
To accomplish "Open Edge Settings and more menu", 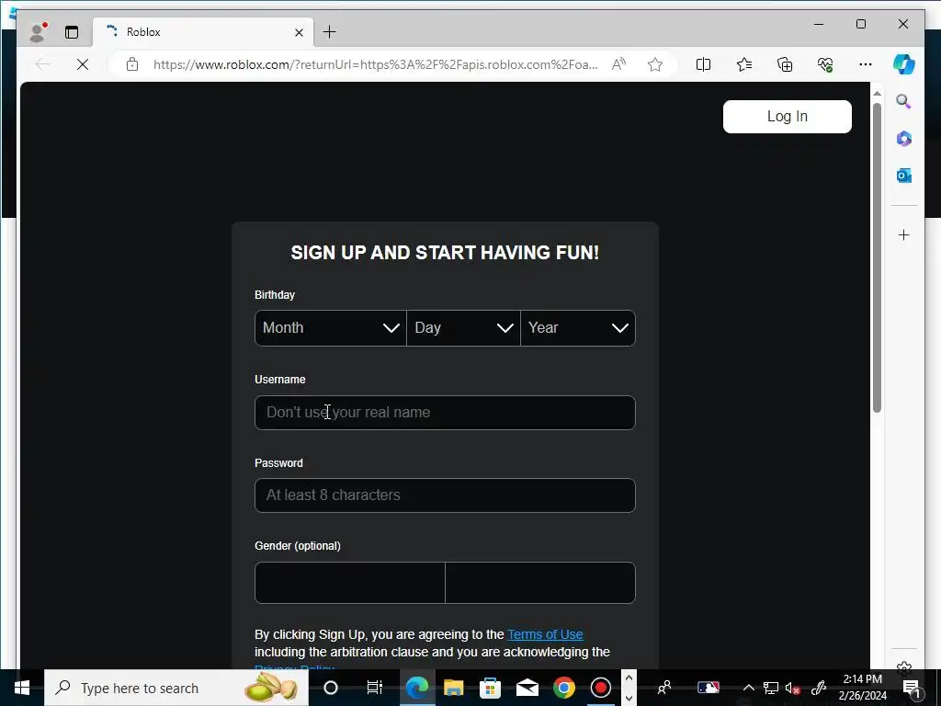I will click(x=866, y=64).
